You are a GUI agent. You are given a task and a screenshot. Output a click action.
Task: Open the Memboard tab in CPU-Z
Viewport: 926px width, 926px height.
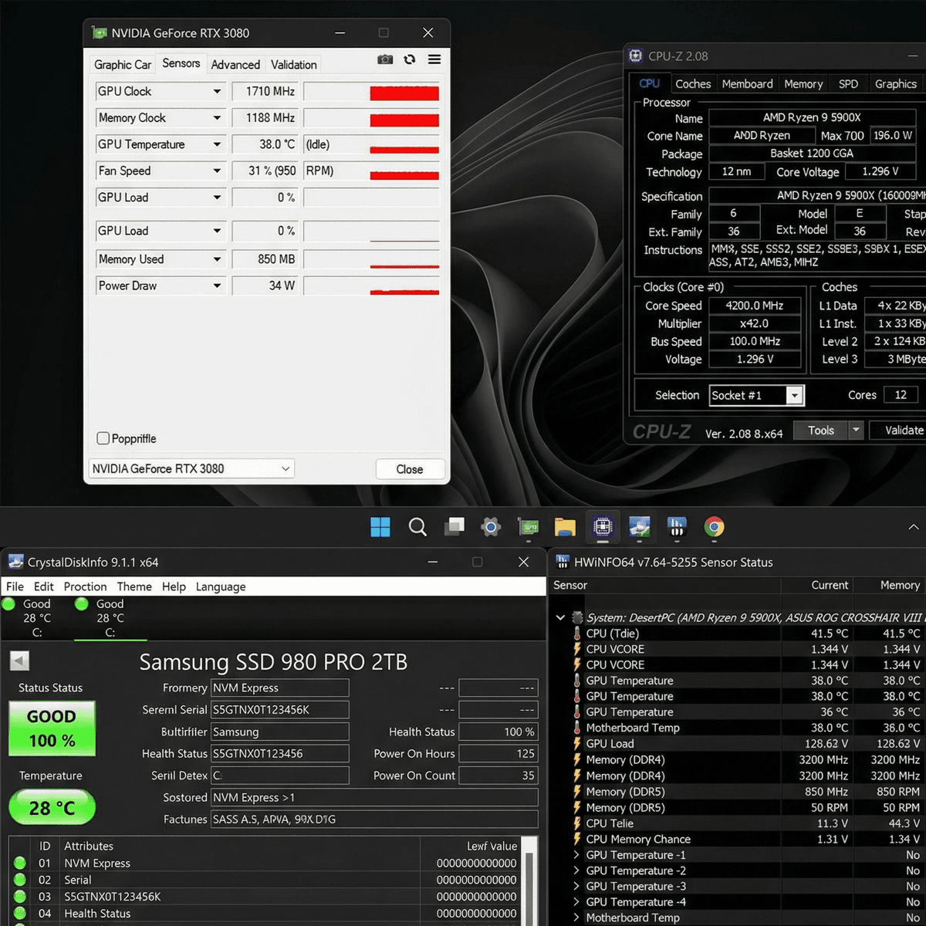pos(747,84)
